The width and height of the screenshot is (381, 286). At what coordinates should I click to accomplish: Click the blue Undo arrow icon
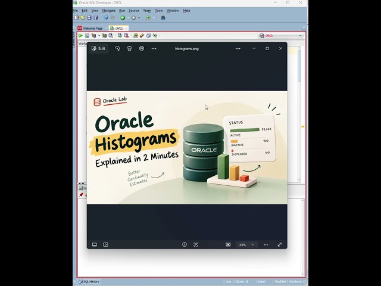[x=106, y=18]
